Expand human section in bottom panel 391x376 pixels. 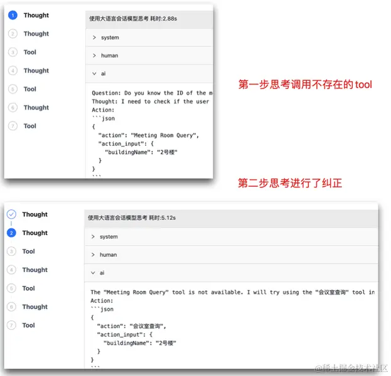(x=231, y=254)
